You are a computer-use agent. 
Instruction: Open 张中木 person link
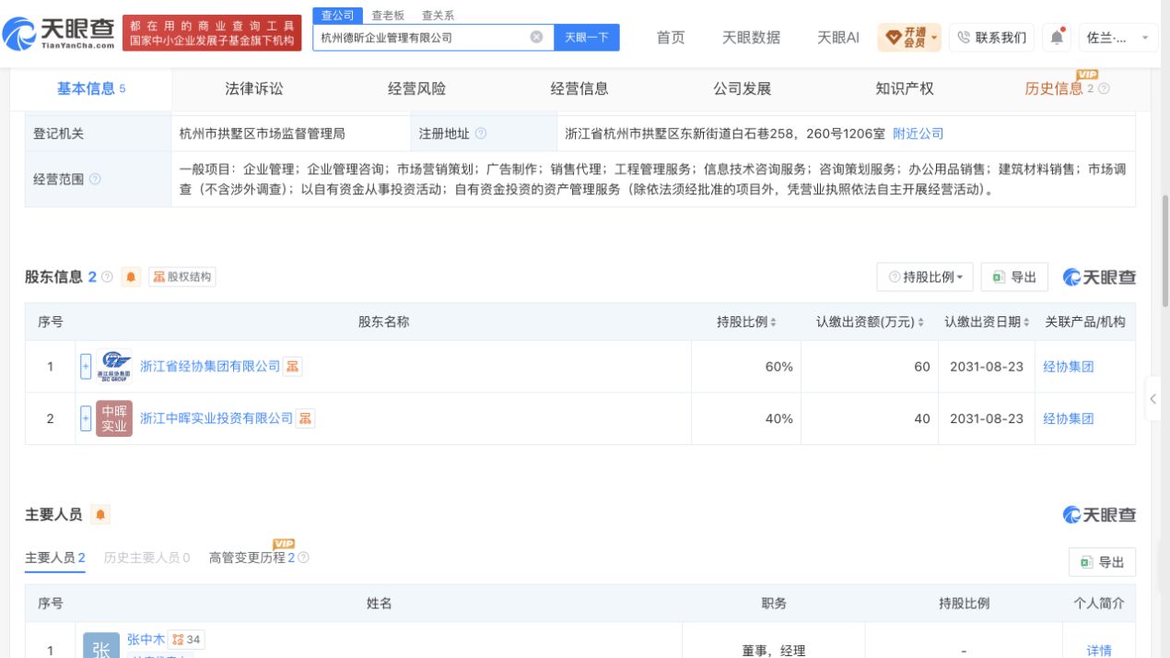tap(146, 640)
